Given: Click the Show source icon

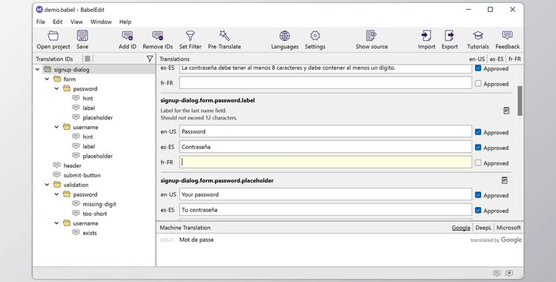Looking at the screenshot, I should click(x=371, y=36).
